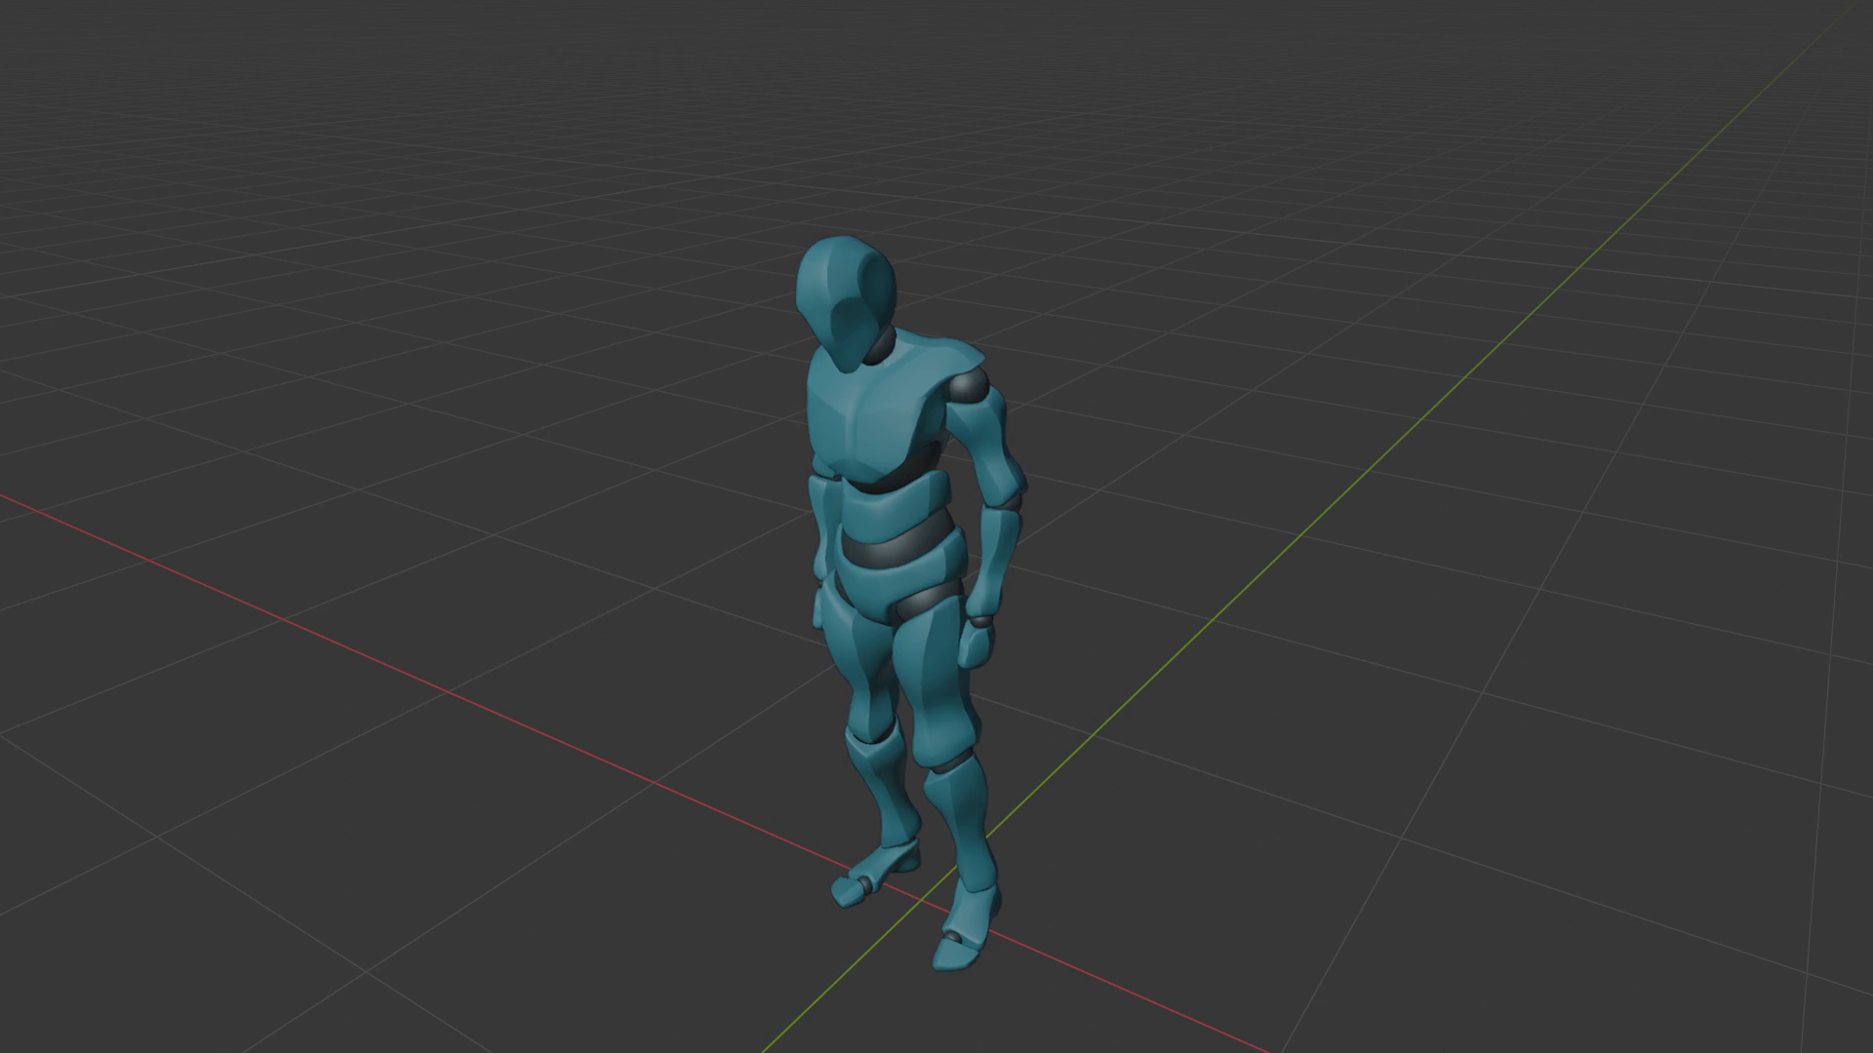Click the dark ball joint at the shoulder
Screen dimensions: 1873x1053
pyautogui.click(x=968, y=386)
